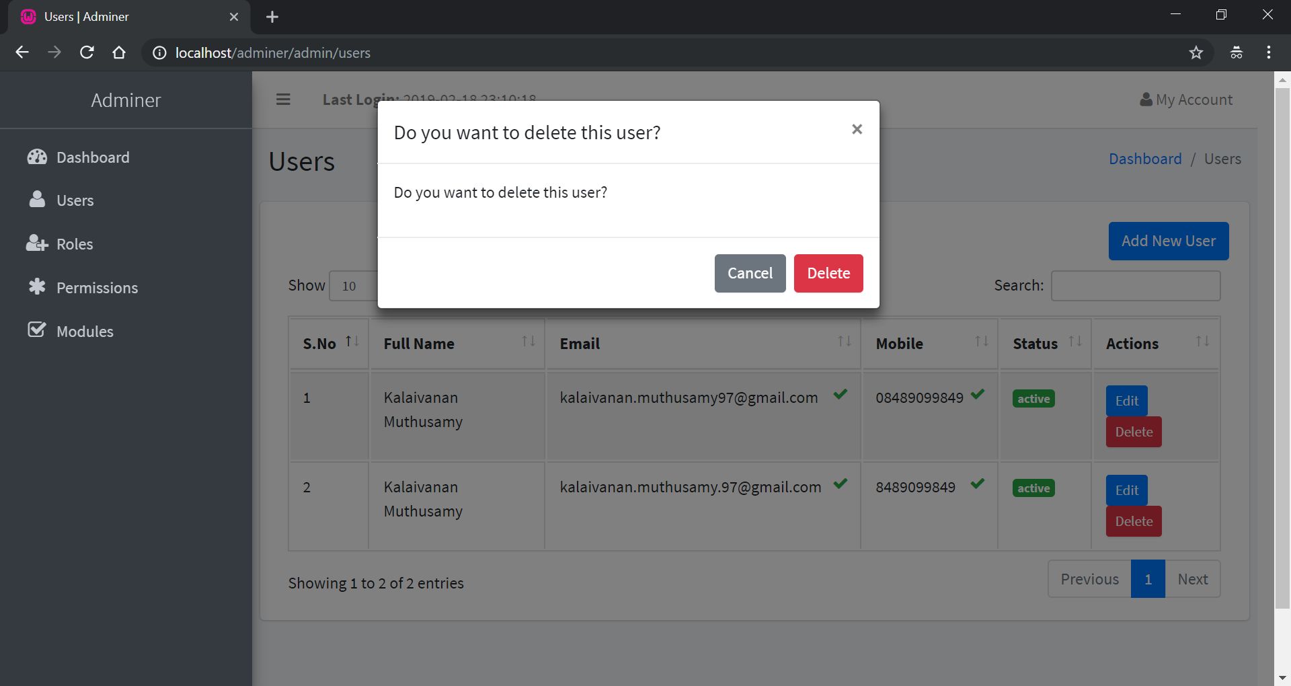Sort by Mobile column sort icon

click(982, 342)
